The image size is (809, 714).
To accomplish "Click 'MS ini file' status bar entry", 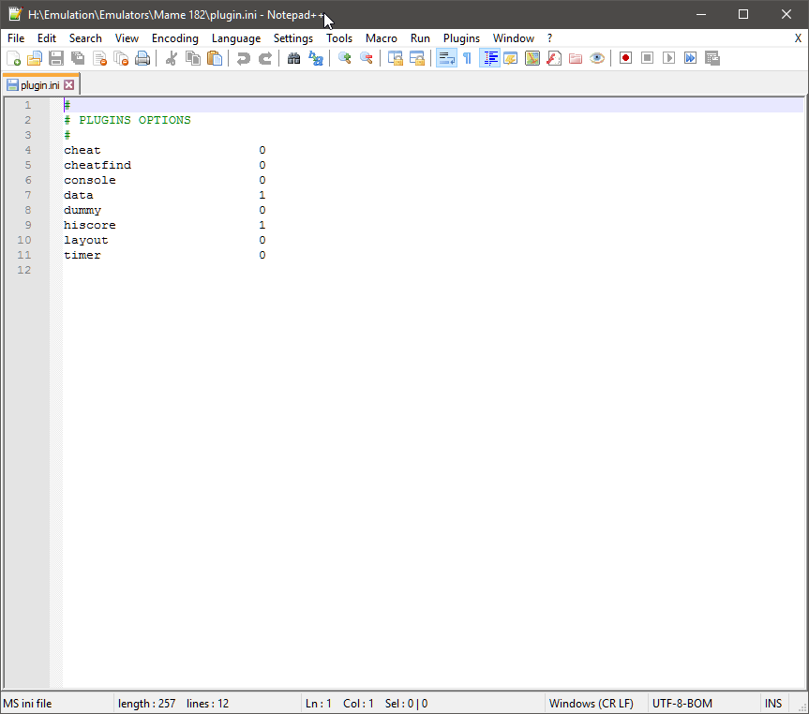I will coord(27,704).
